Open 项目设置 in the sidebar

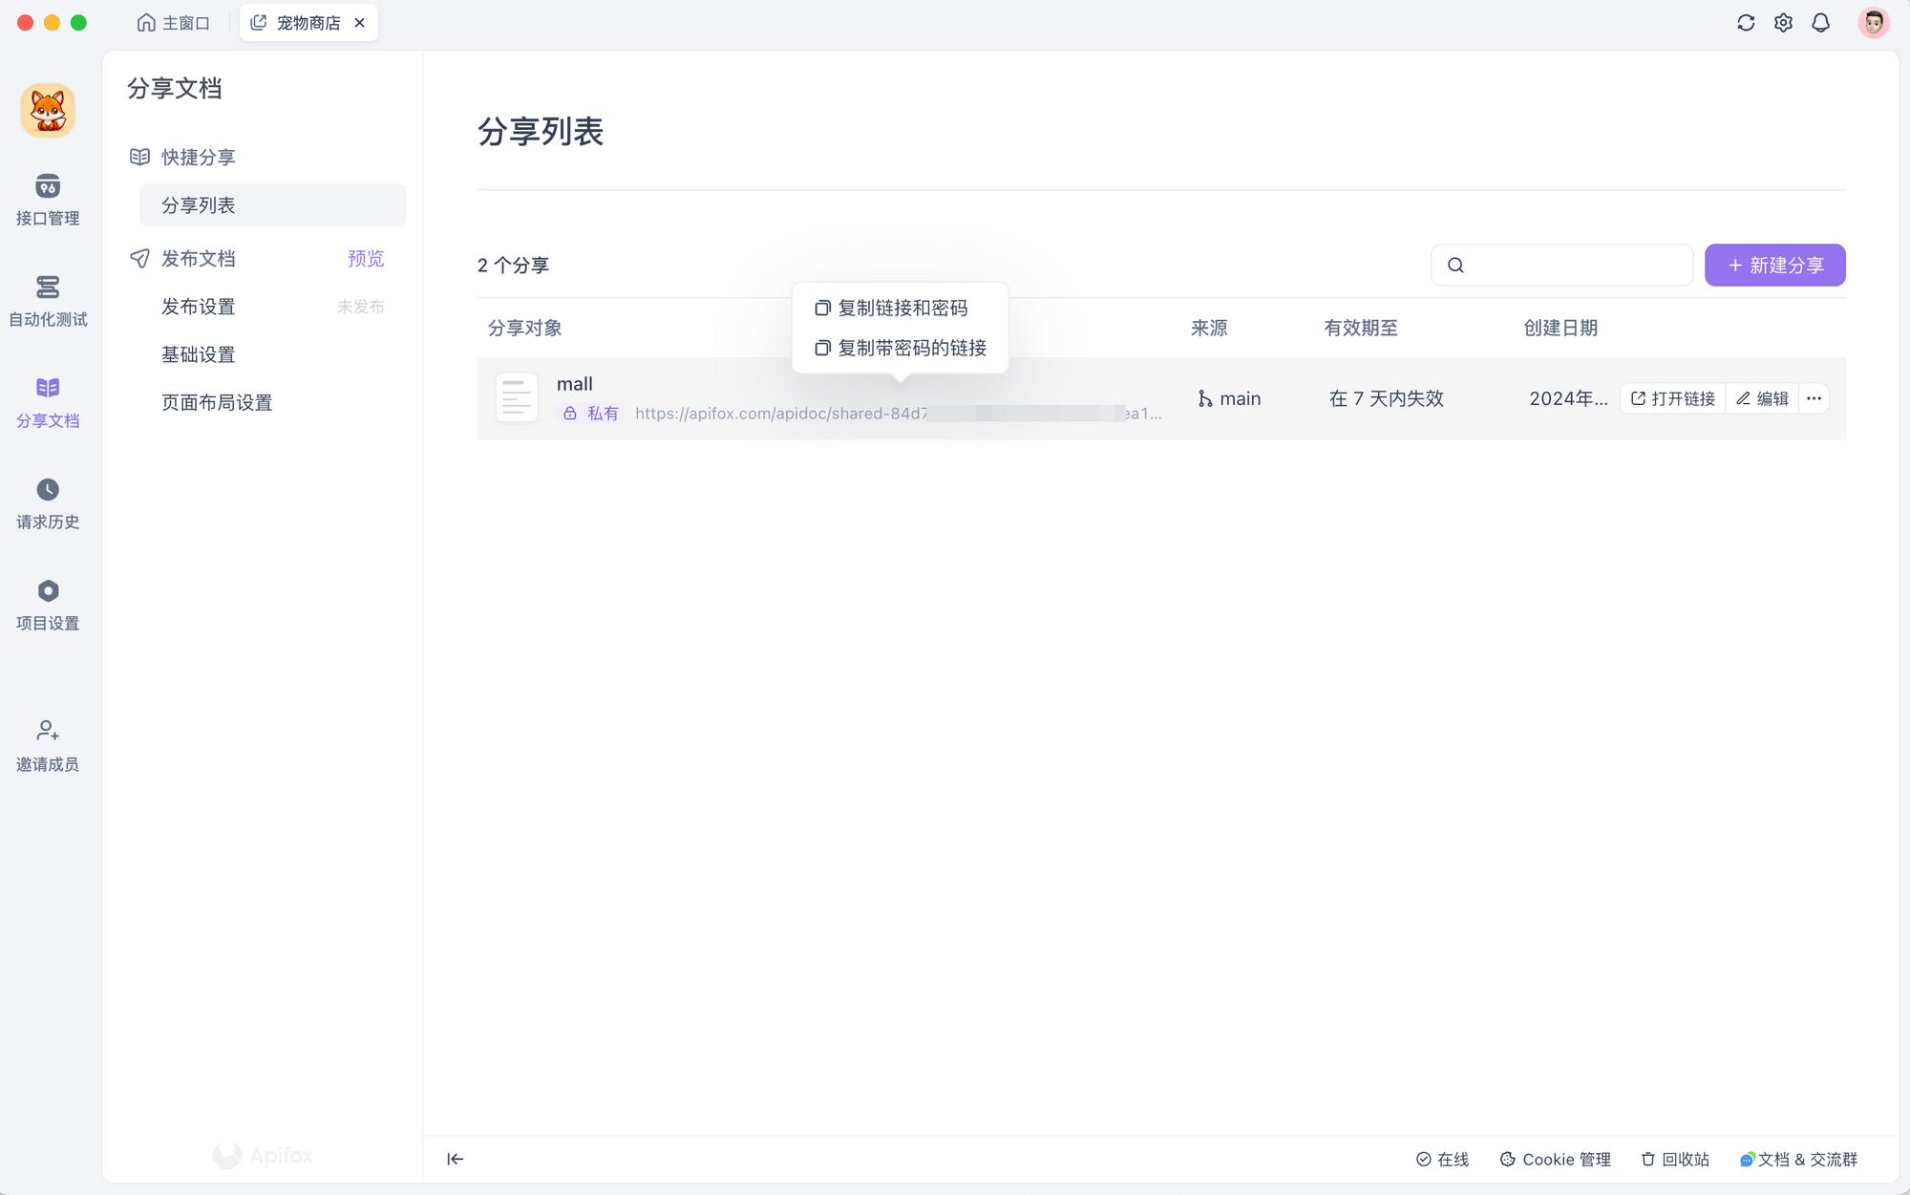tap(48, 604)
